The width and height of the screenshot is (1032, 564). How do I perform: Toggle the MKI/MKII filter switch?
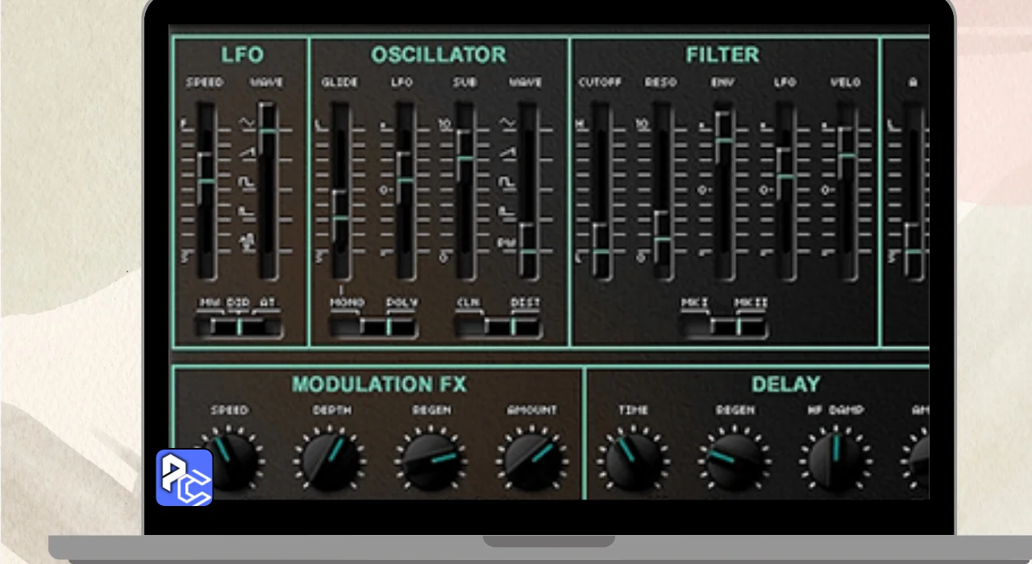[723, 326]
